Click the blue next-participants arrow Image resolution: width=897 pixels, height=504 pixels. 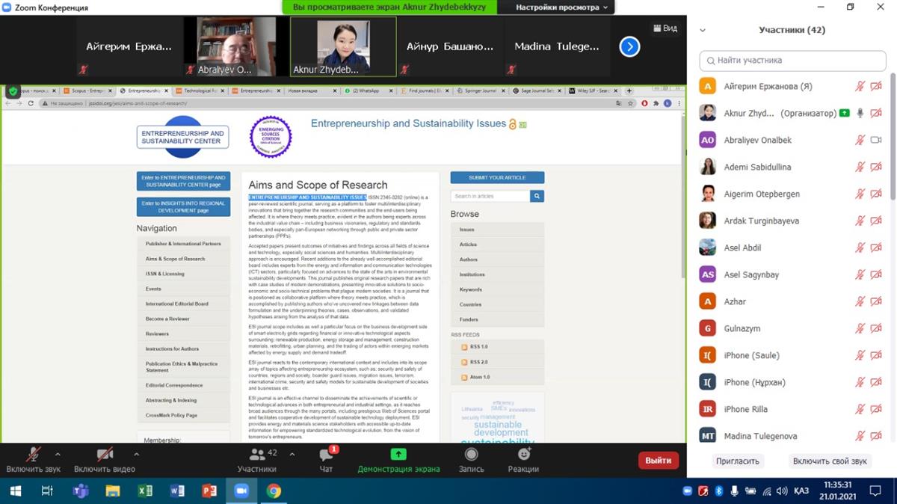(629, 46)
